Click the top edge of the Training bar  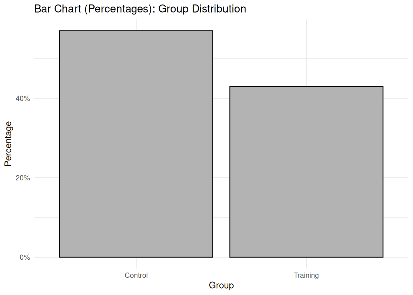click(x=306, y=86)
